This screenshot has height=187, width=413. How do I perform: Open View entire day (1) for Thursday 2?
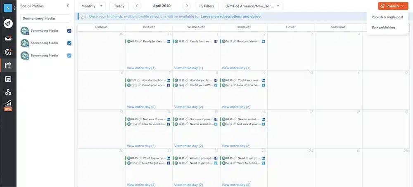[236, 68]
